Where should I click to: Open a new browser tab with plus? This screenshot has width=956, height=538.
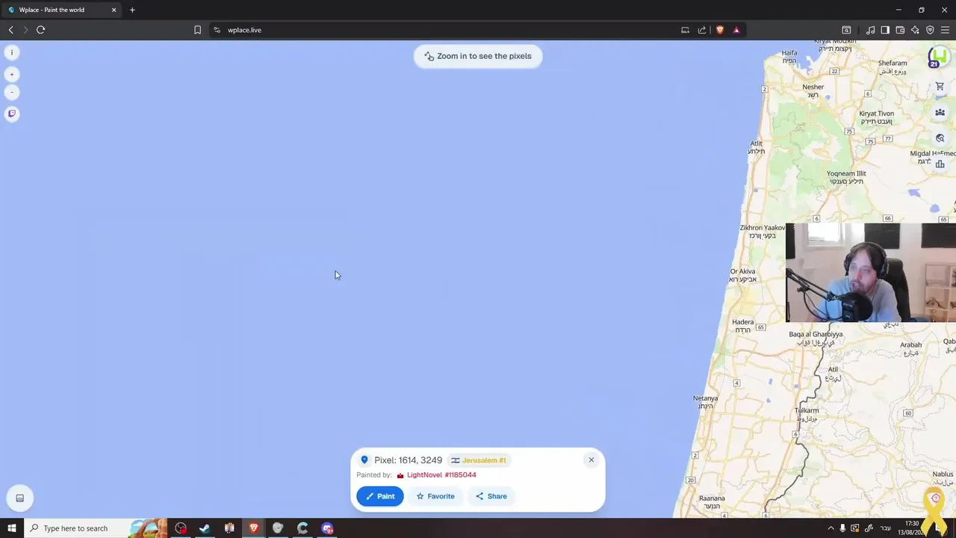coord(132,10)
